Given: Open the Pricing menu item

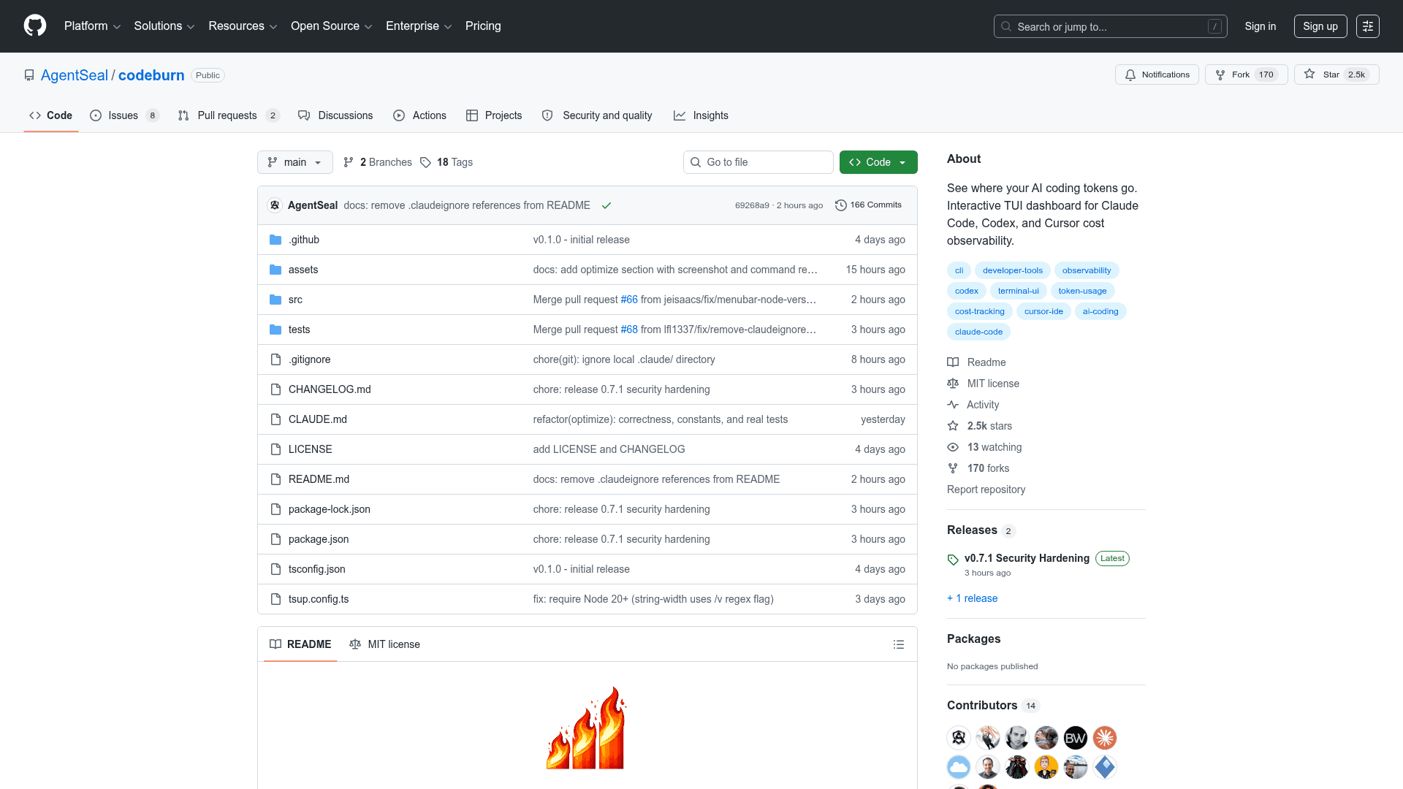Looking at the screenshot, I should point(483,26).
